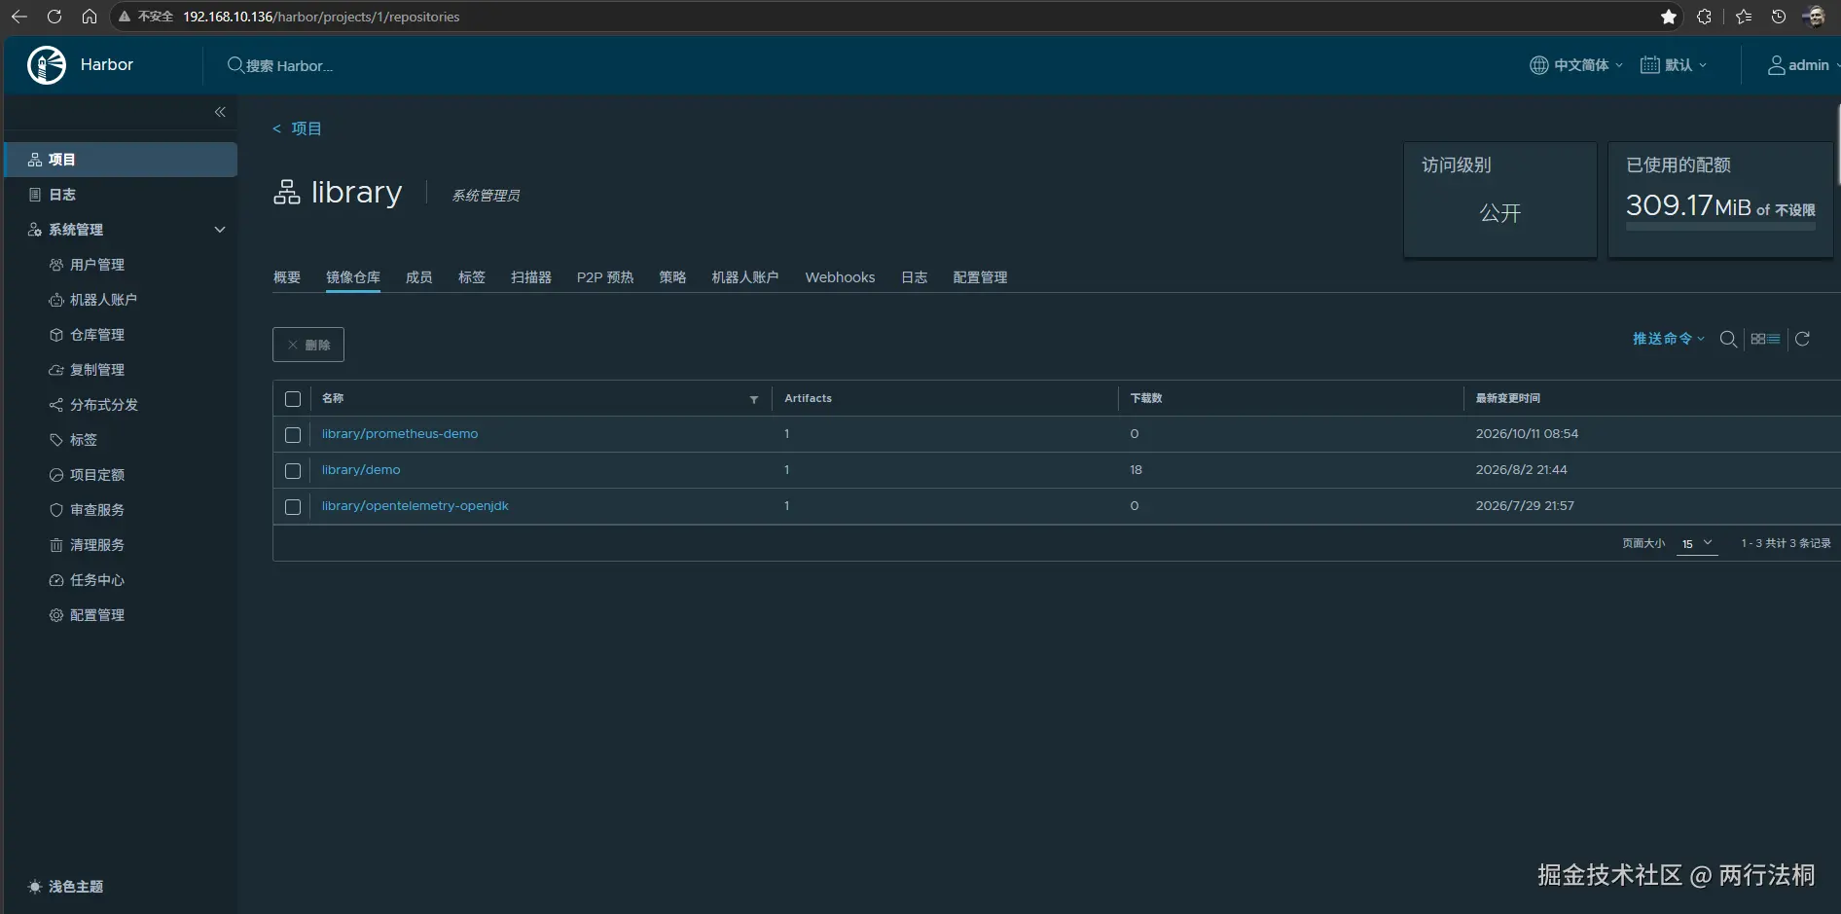Open library/prometheus-demo repository link
1841x914 pixels.
pos(400,434)
